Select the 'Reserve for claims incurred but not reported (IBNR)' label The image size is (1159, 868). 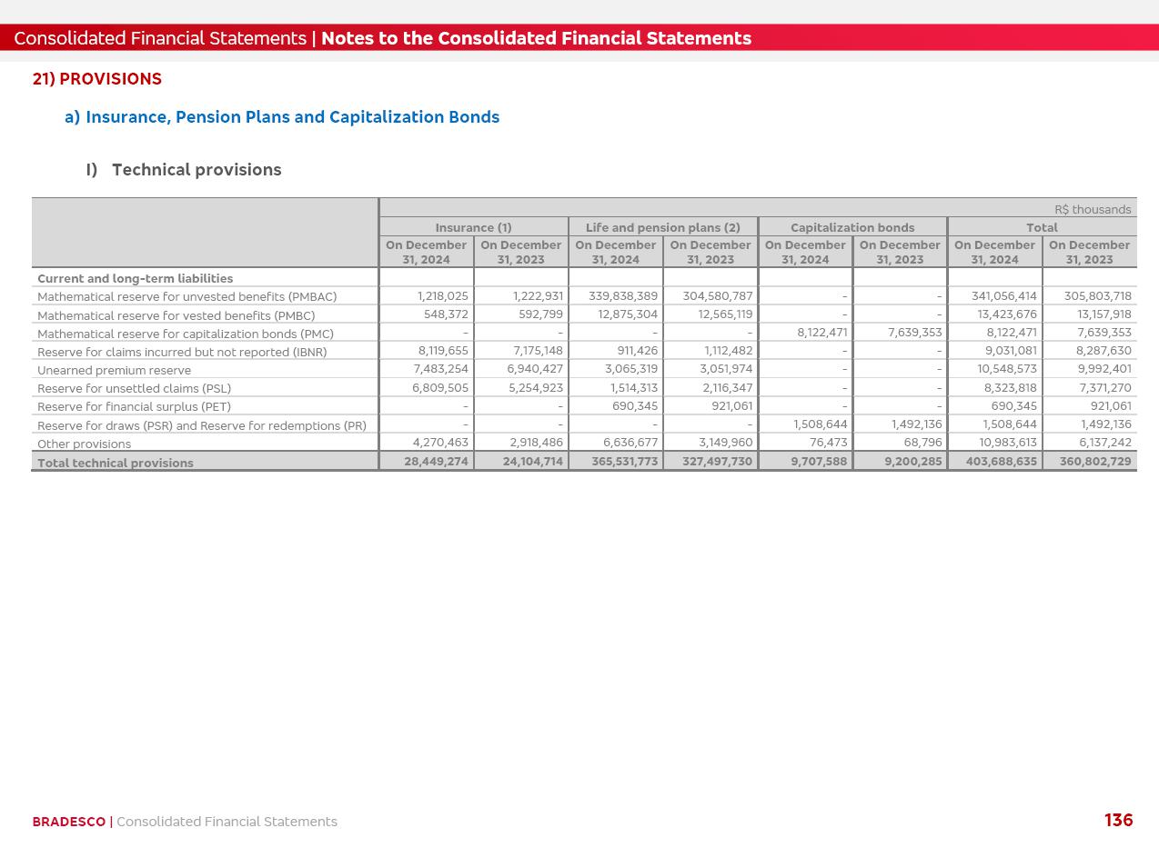coord(182,352)
